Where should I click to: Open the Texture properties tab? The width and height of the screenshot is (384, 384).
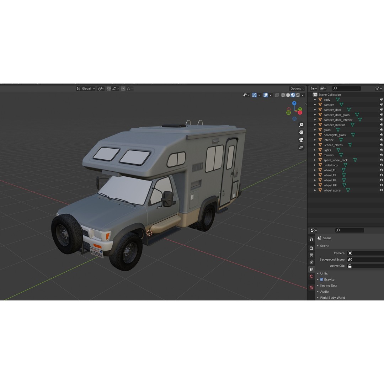click(311, 287)
